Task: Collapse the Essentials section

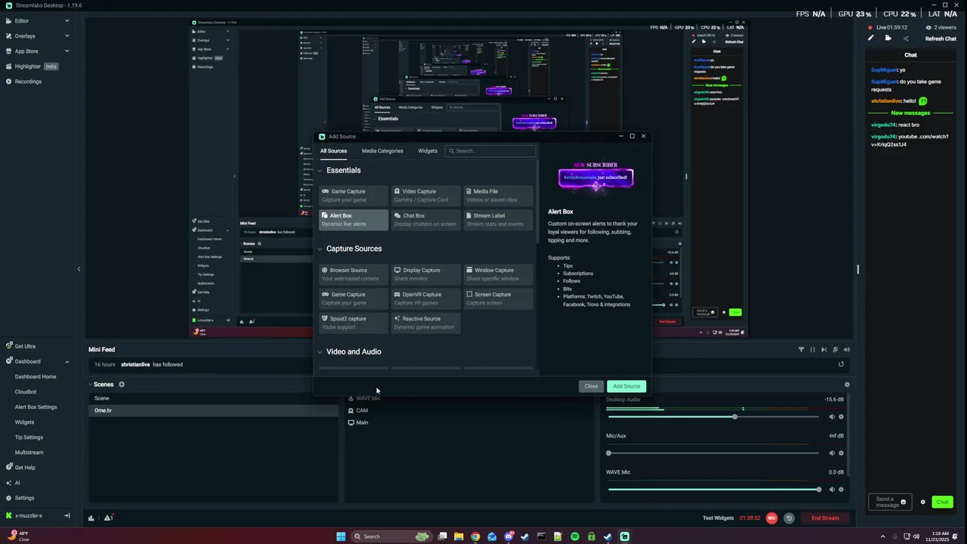Action: [x=320, y=171]
